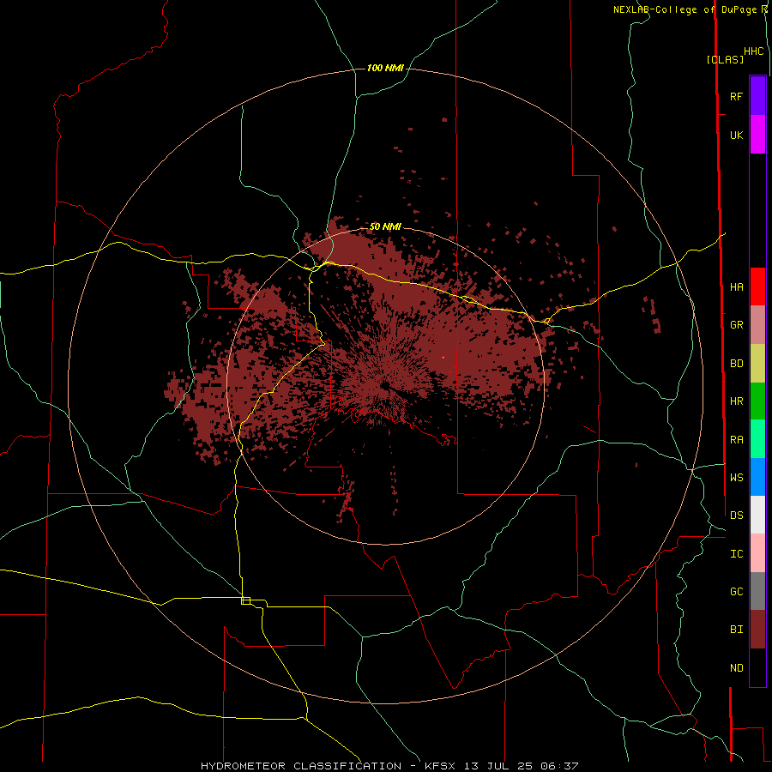Click the BD legend label
This screenshot has height=772, width=772.
pos(736,364)
